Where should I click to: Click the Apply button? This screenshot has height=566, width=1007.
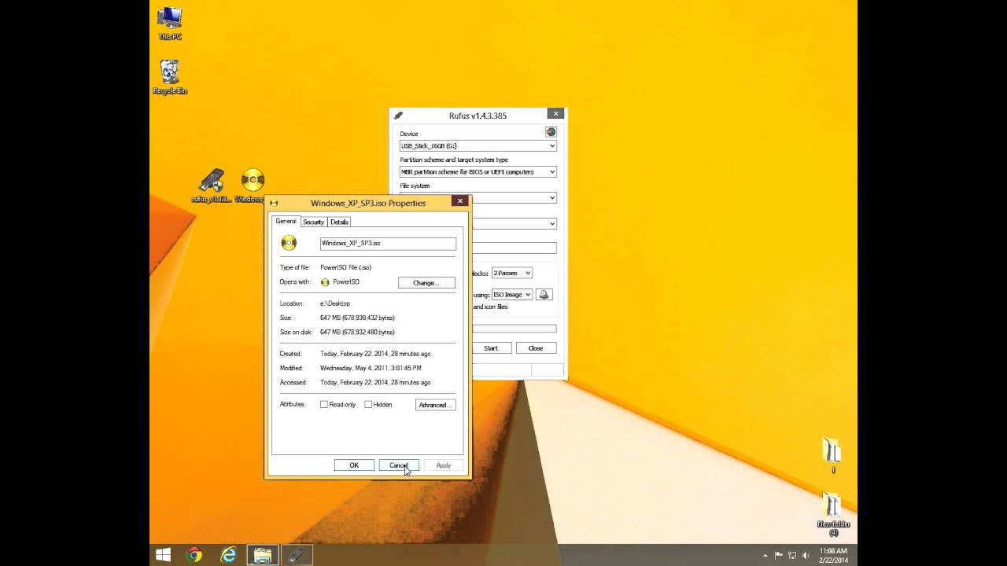[x=443, y=465]
